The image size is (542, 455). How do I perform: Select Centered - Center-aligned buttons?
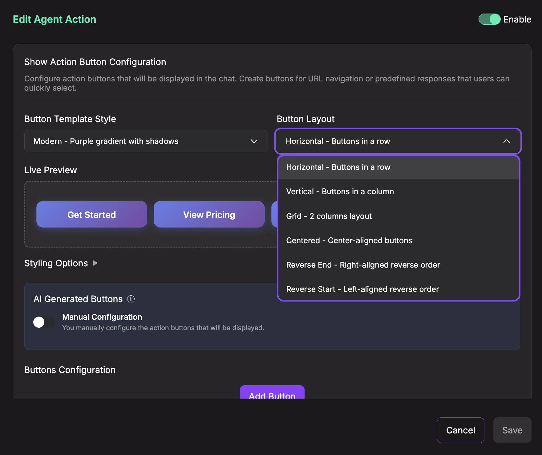[x=349, y=240]
